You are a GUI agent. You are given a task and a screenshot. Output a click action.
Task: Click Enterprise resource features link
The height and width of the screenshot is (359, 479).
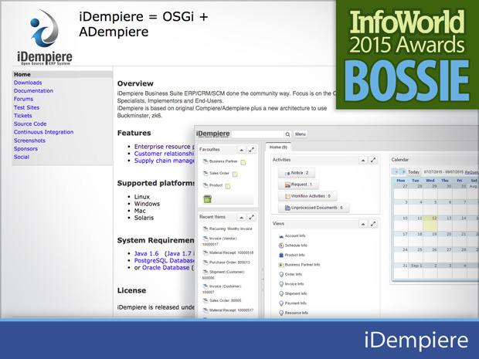point(165,147)
